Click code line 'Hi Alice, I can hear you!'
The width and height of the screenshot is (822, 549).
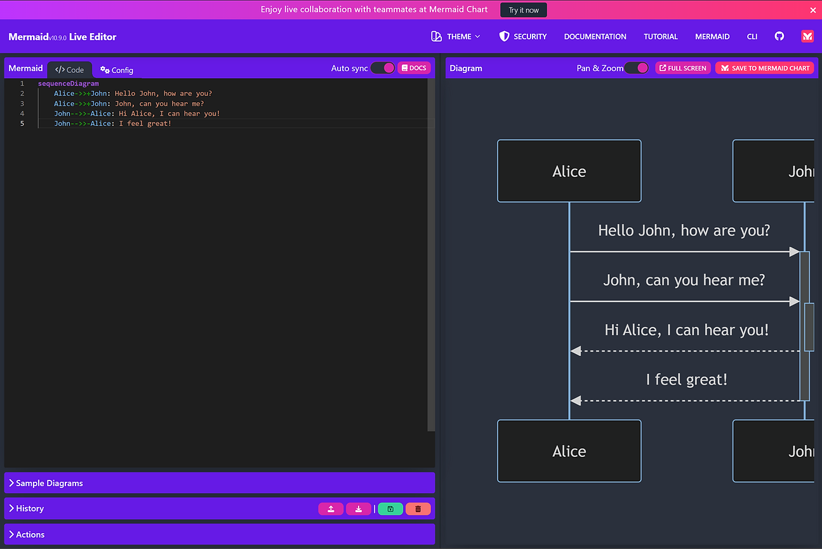pos(137,114)
